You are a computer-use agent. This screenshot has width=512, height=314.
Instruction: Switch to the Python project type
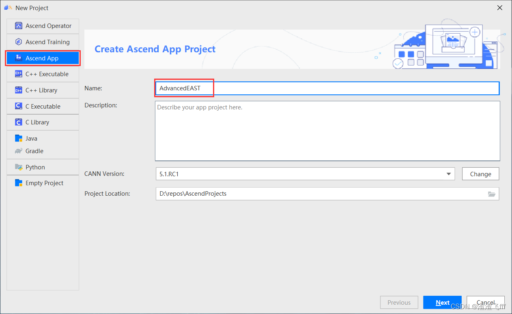43,167
